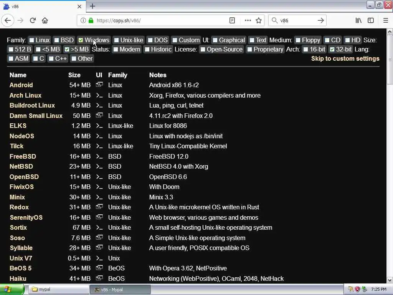393x295 pixels.
Task: Click the page scrollbar up arrow
Action: click(390, 31)
